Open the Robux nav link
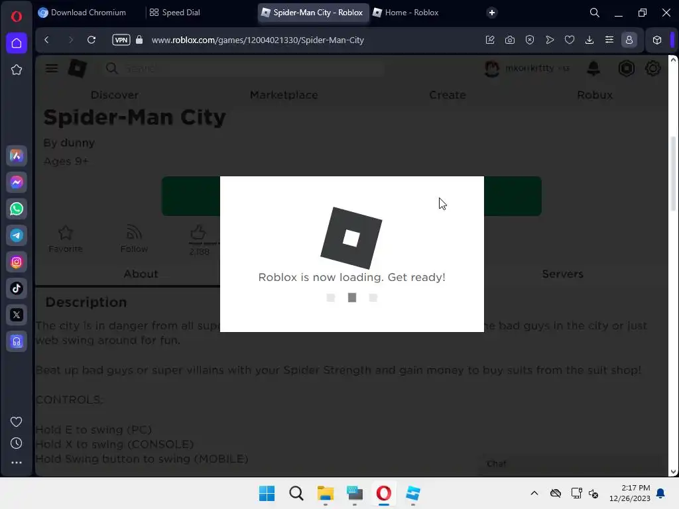Image resolution: width=679 pixels, height=509 pixels. tap(595, 95)
